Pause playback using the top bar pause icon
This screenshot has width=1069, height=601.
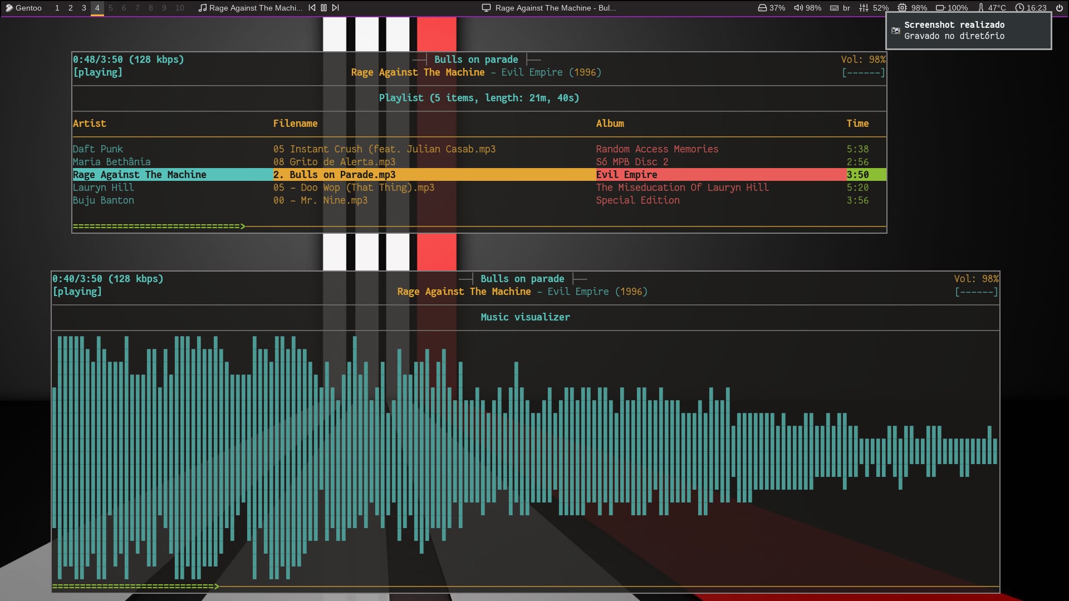point(323,8)
